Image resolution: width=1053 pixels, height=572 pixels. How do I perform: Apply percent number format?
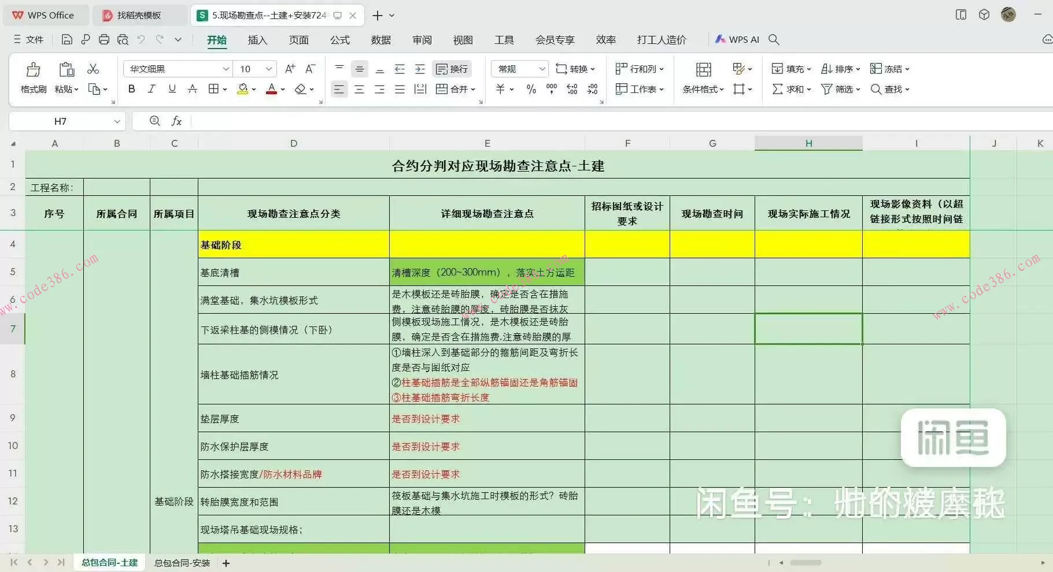tap(530, 89)
